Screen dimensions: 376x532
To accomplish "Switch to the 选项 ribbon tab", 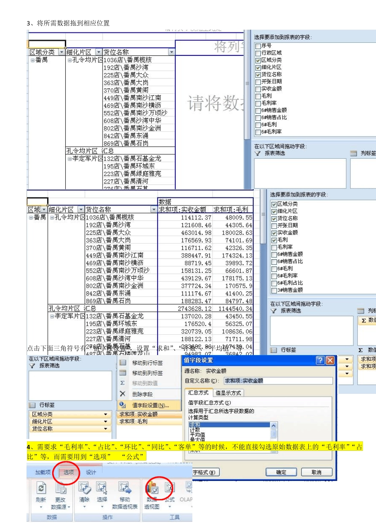I will (x=68, y=472).
